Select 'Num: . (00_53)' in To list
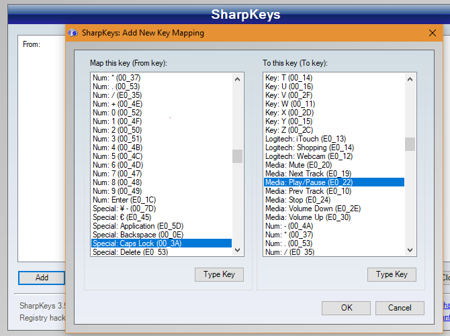This screenshot has height=336, width=450. pyautogui.click(x=334, y=243)
